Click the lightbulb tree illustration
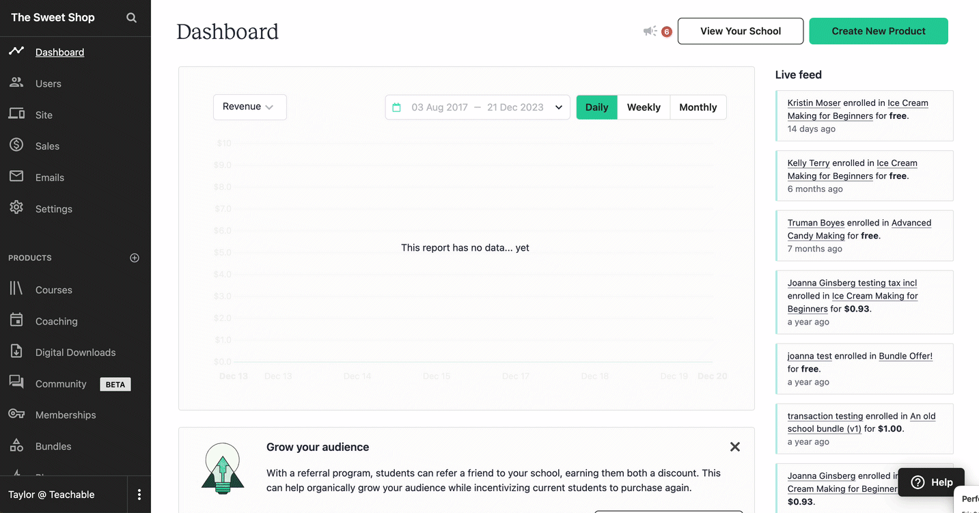The width and height of the screenshot is (979, 513). [x=223, y=468]
